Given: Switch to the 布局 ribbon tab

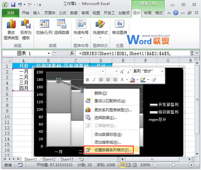Looking at the screenshot, I should tap(147, 13).
